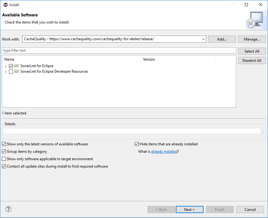Screen dimensions: 268x218
Task: Close the Install window
Action: [x=261, y=5]
